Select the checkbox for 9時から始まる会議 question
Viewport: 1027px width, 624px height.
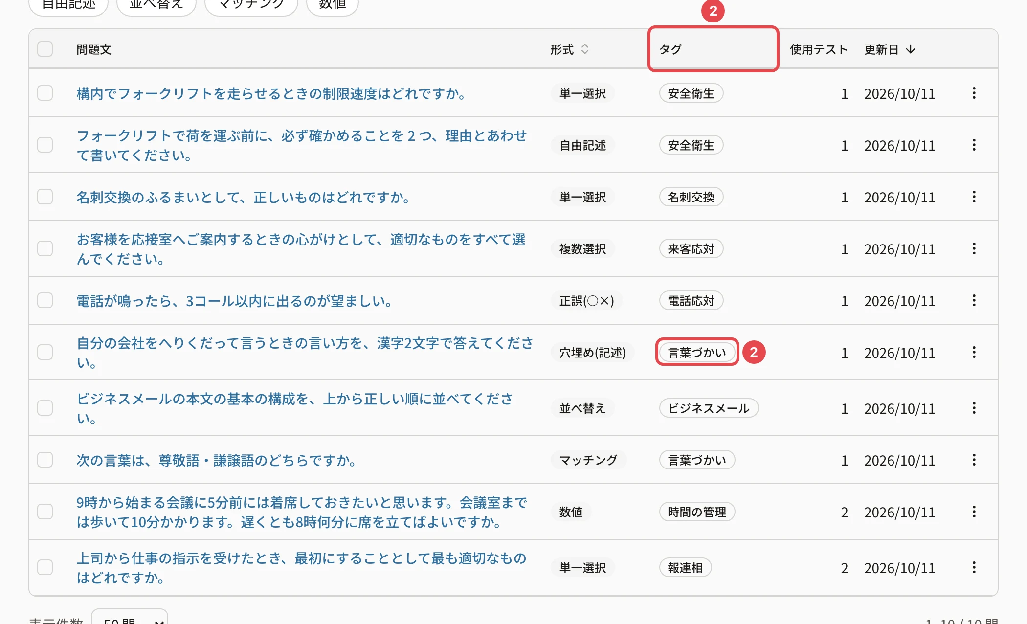[x=45, y=512]
